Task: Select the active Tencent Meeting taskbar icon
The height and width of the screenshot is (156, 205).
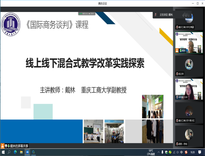Action: pyautogui.click(x=27, y=153)
